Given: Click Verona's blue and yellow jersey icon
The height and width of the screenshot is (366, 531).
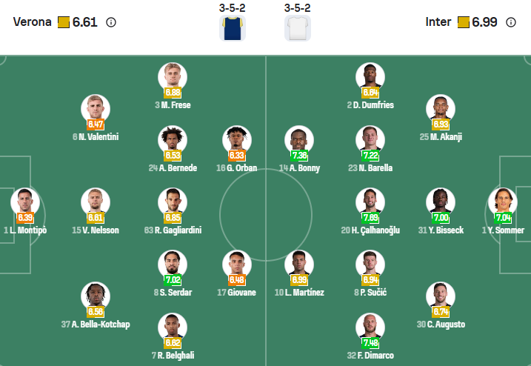Looking at the screenshot, I should 232,28.
